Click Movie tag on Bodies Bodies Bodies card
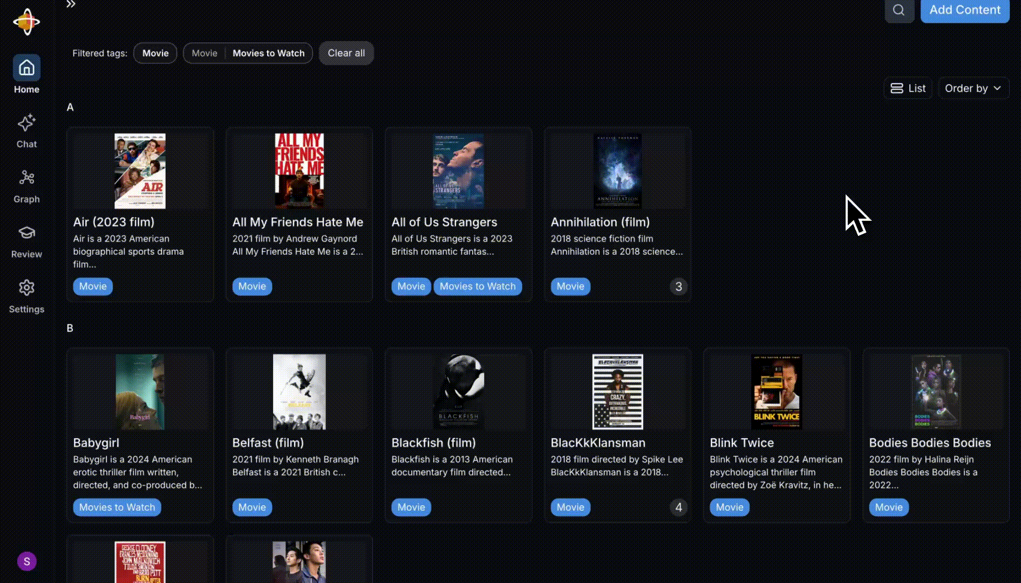 tap(889, 507)
